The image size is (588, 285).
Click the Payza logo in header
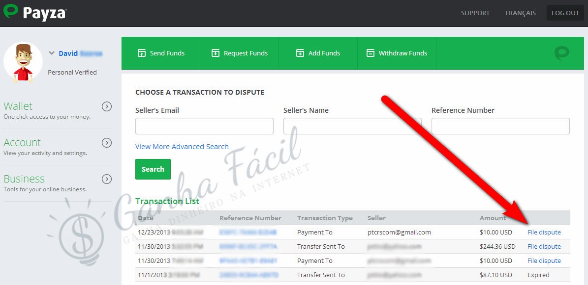[35, 12]
